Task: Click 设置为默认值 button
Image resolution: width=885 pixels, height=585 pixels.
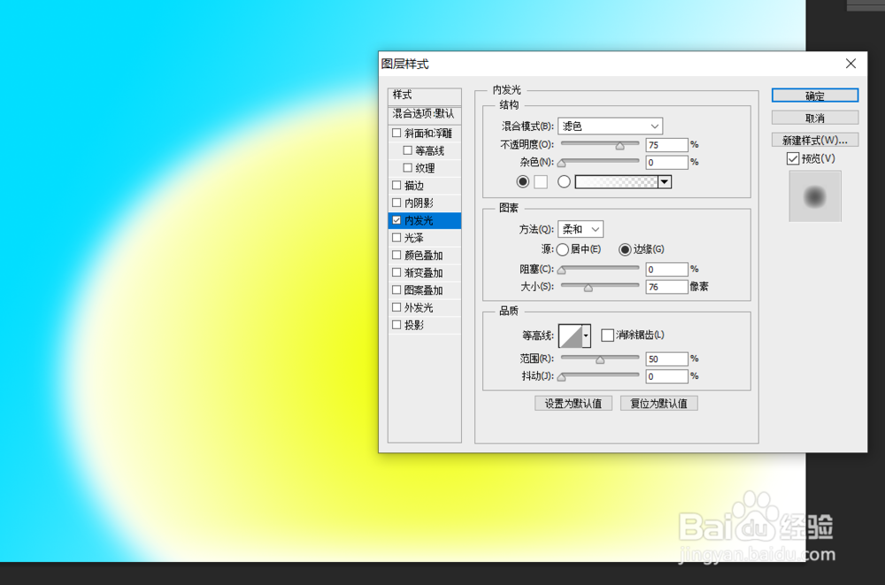Action: click(573, 404)
